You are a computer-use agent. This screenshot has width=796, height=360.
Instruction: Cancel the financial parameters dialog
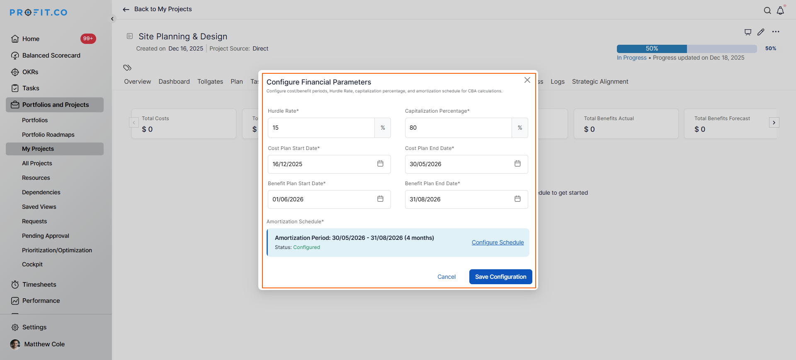pos(446,277)
